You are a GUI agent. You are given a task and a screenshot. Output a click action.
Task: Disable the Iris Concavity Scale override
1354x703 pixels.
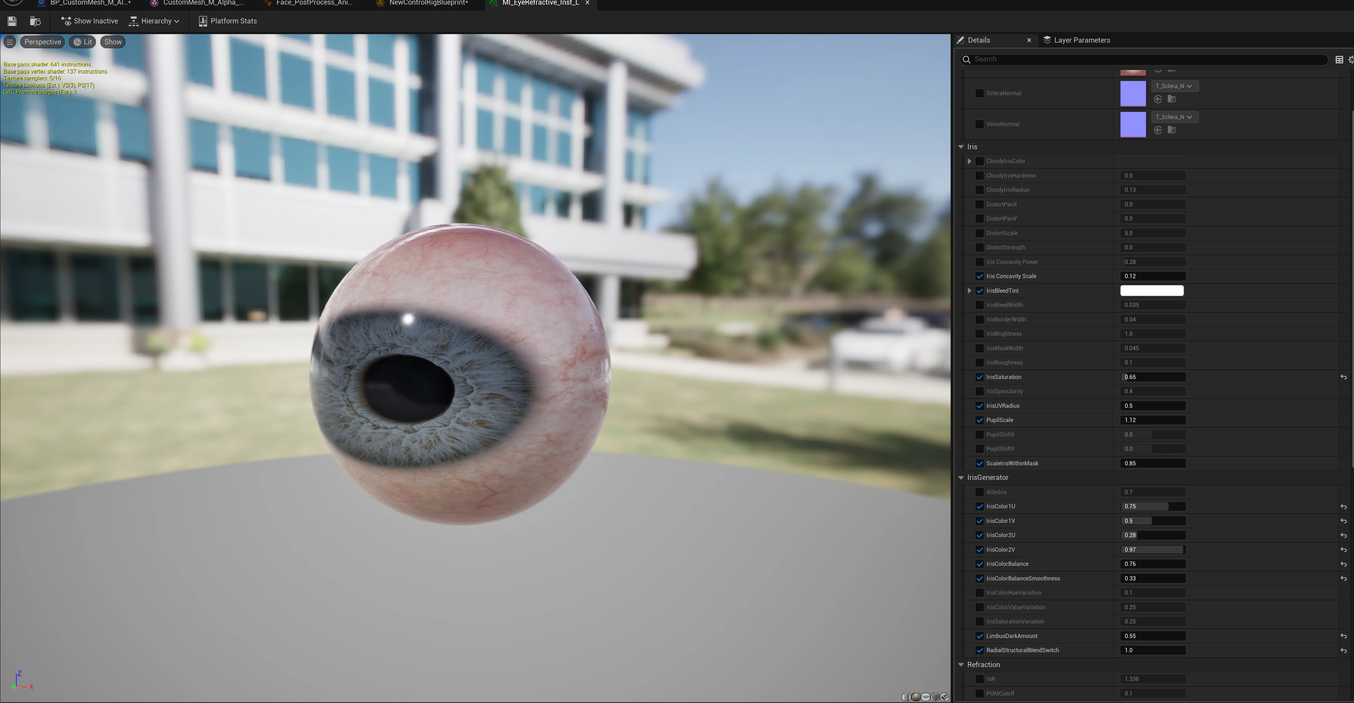coord(979,276)
